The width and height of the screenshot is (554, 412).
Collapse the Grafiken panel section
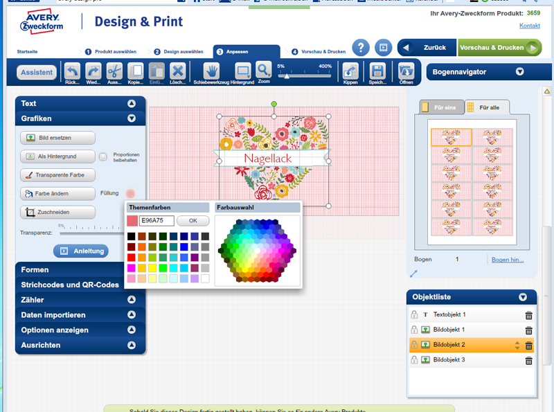[132, 118]
